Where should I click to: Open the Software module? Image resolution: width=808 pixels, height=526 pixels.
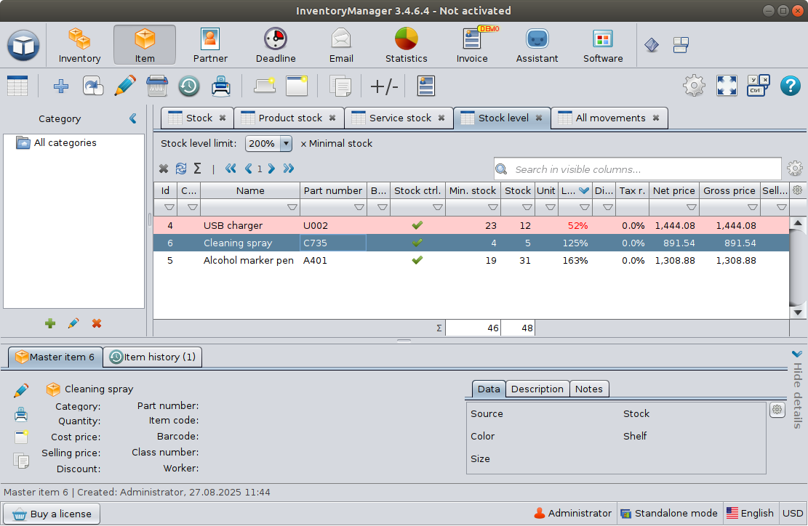(603, 45)
